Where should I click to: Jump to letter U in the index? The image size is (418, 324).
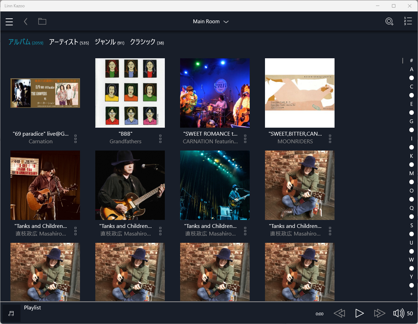coord(411,243)
